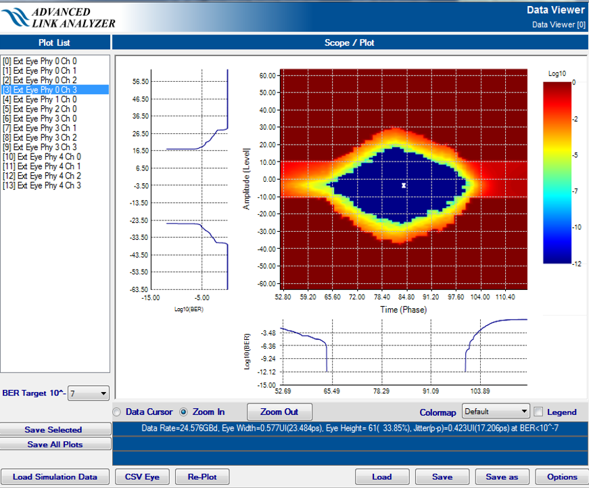Select [9] Ext Eye Phy 3 Ch 3
Viewport: 589px width, 488px height.
(x=39, y=147)
